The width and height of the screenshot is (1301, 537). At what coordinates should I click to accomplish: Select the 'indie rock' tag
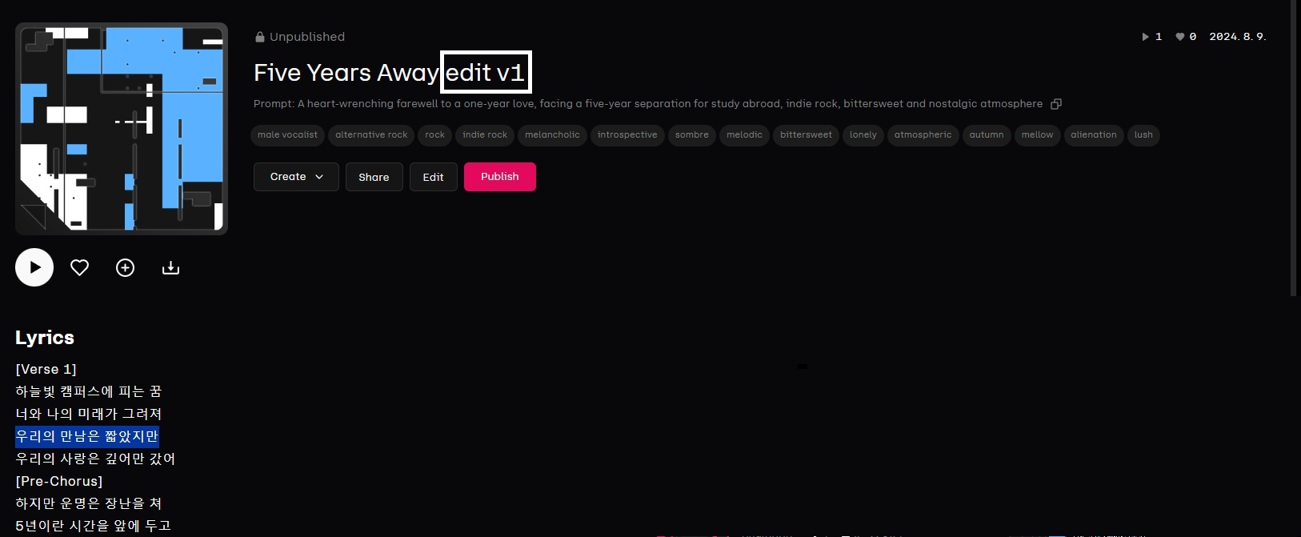(x=485, y=135)
